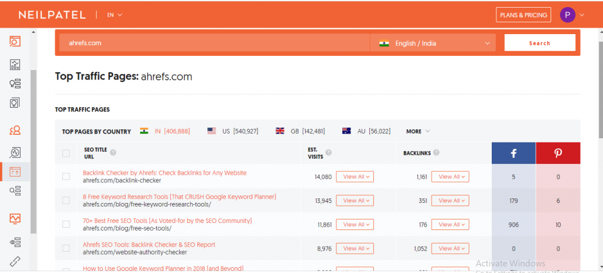This screenshot has height=273, width=603.
Task: Click the PLANS & PRICING button
Action: 524,15
